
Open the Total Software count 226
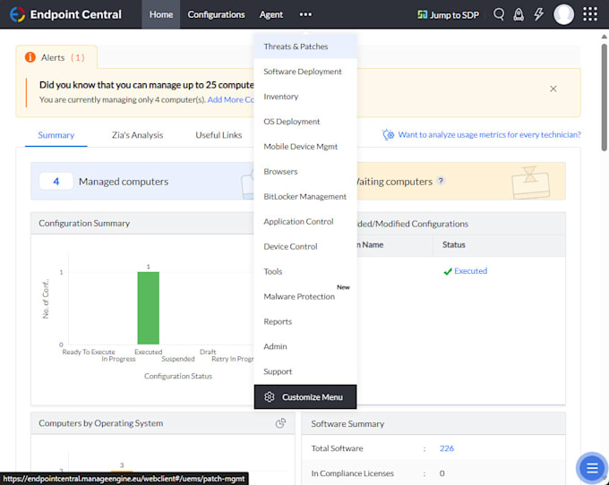(x=446, y=448)
